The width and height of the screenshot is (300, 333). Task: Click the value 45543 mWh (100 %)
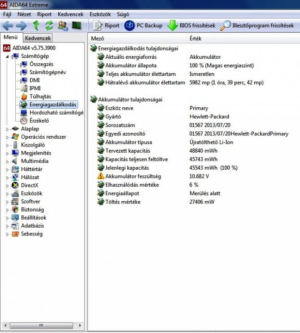[214, 168]
